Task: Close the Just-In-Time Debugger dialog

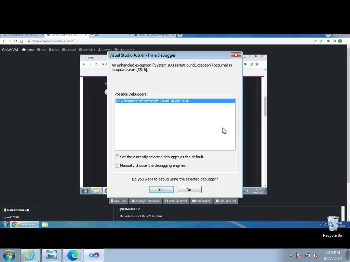Action: click(236, 55)
